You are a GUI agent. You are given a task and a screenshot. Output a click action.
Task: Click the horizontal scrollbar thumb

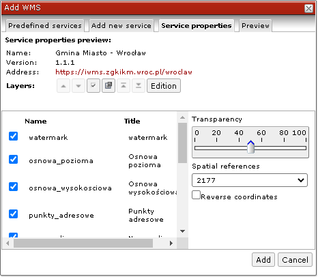[x=83, y=244]
